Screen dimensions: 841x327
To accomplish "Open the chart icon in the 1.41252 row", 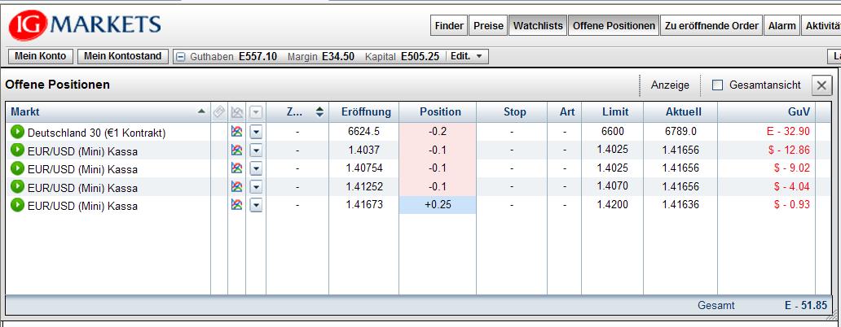I will [237, 188].
